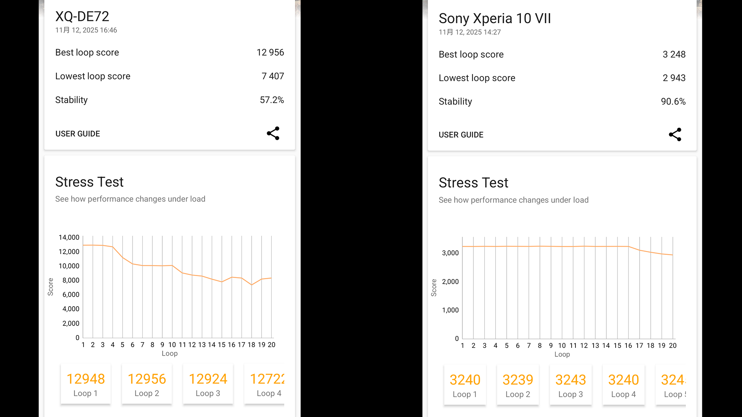Screen dimensions: 742x417
Task: Select Loop 1 score card 12948
Action: 85,384
